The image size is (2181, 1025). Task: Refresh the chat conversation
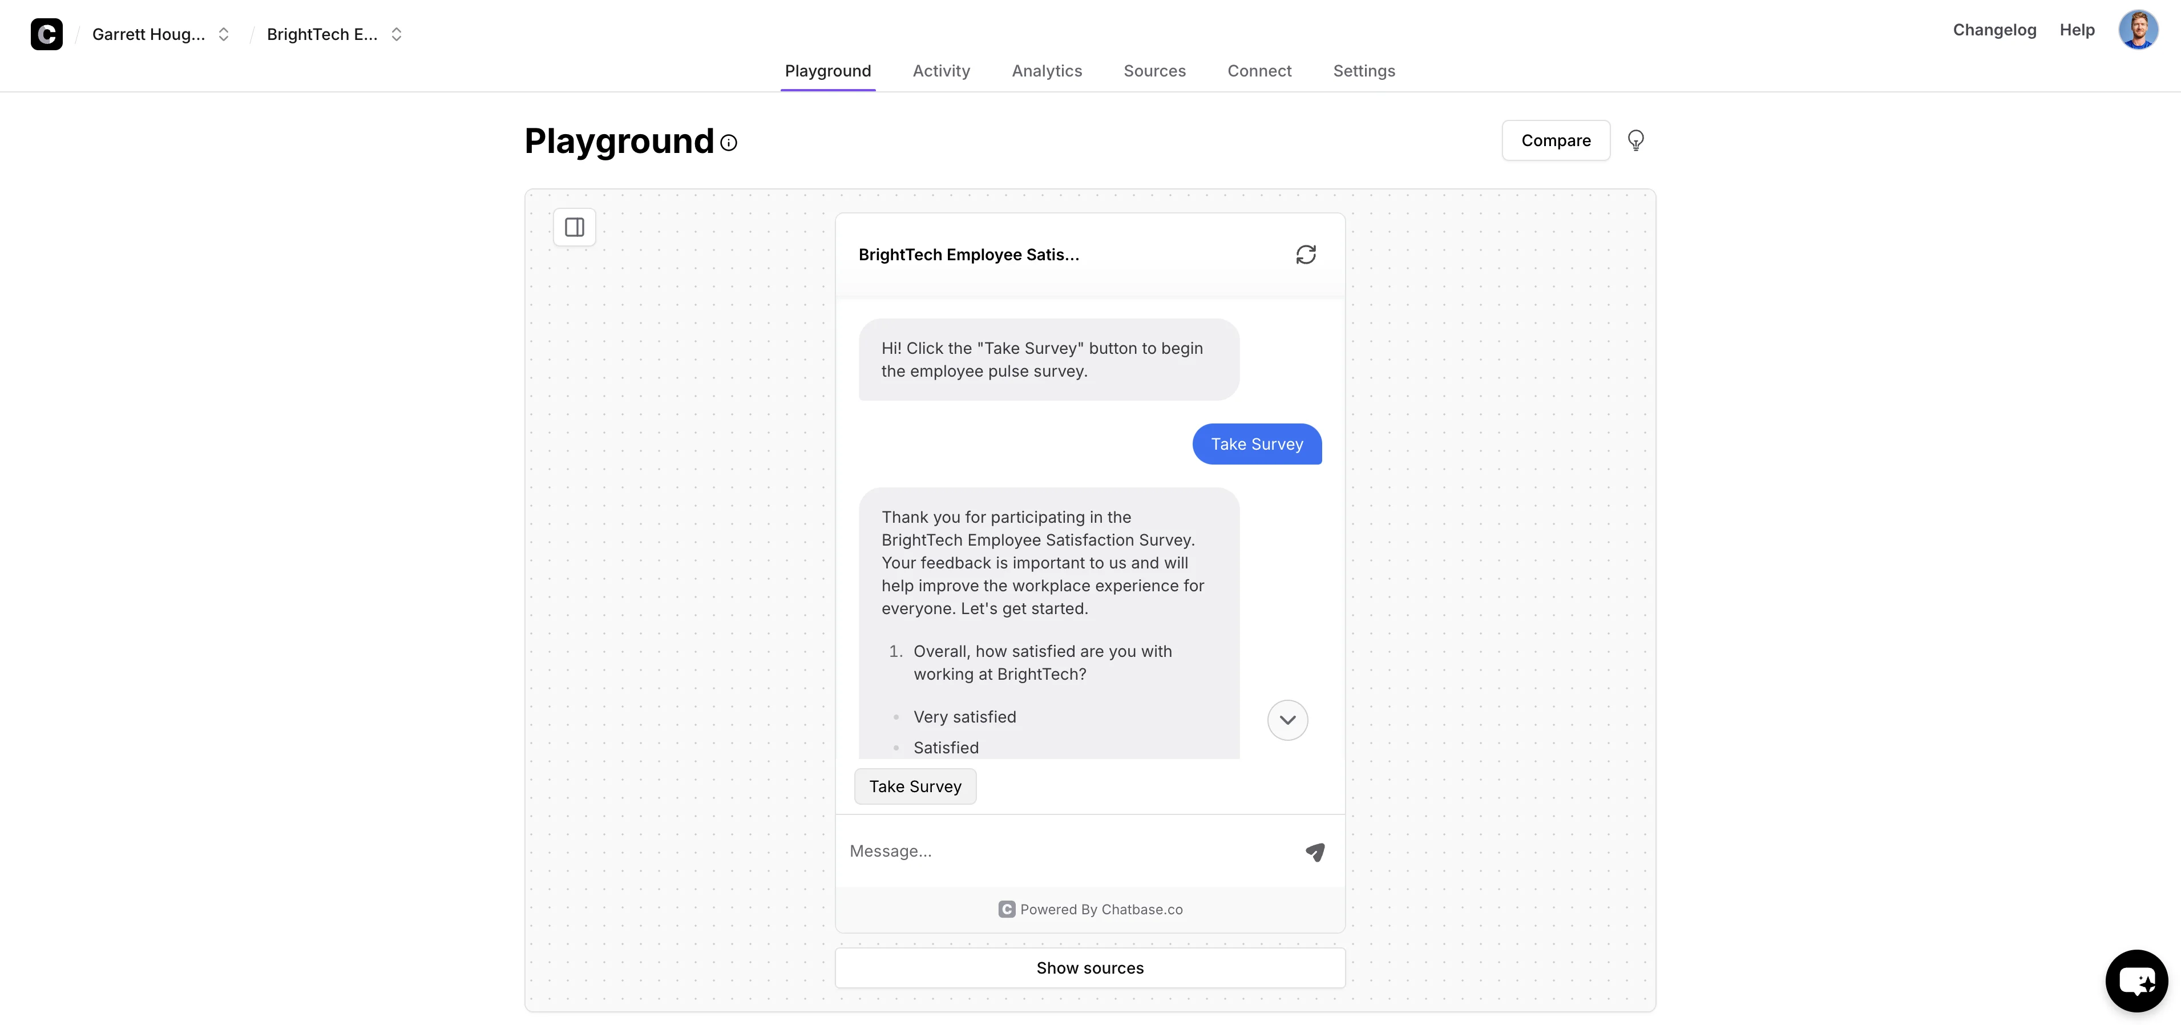click(x=1304, y=254)
